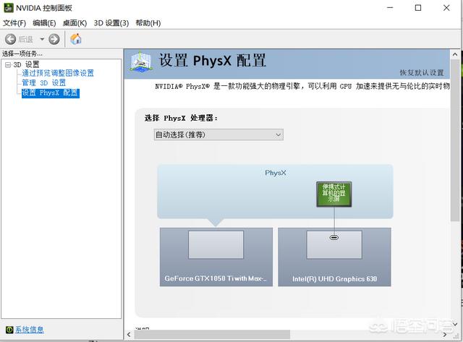Viewport: 463px width, 342px height.
Task: Click the GeForce GTX 1050 Ti panel
Action: (216, 257)
